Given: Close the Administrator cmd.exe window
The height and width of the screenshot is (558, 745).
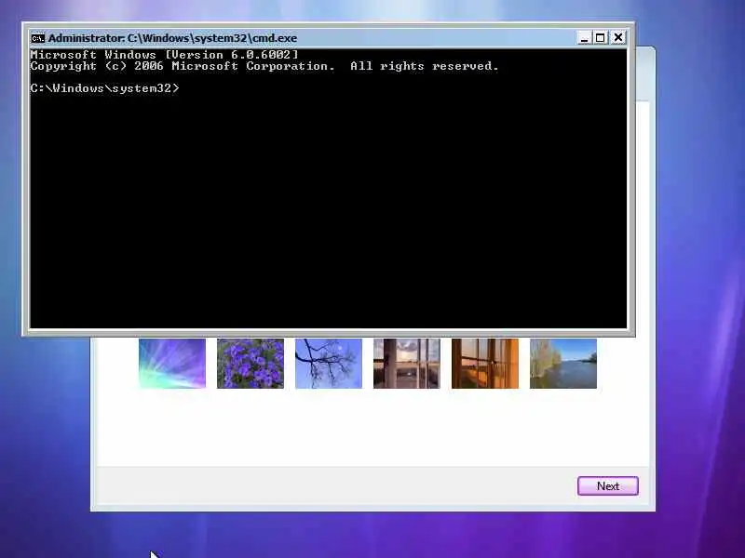Looking at the screenshot, I should pos(618,37).
